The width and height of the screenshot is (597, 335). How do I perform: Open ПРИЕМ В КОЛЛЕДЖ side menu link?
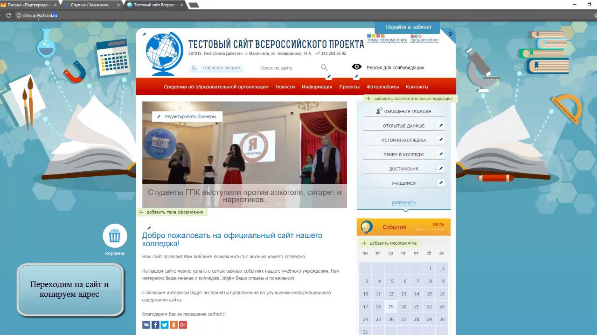click(x=403, y=154)
